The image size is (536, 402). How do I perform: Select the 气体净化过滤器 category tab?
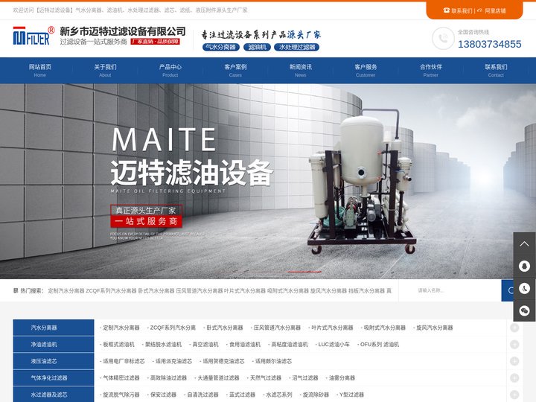[x=54, y=377]
